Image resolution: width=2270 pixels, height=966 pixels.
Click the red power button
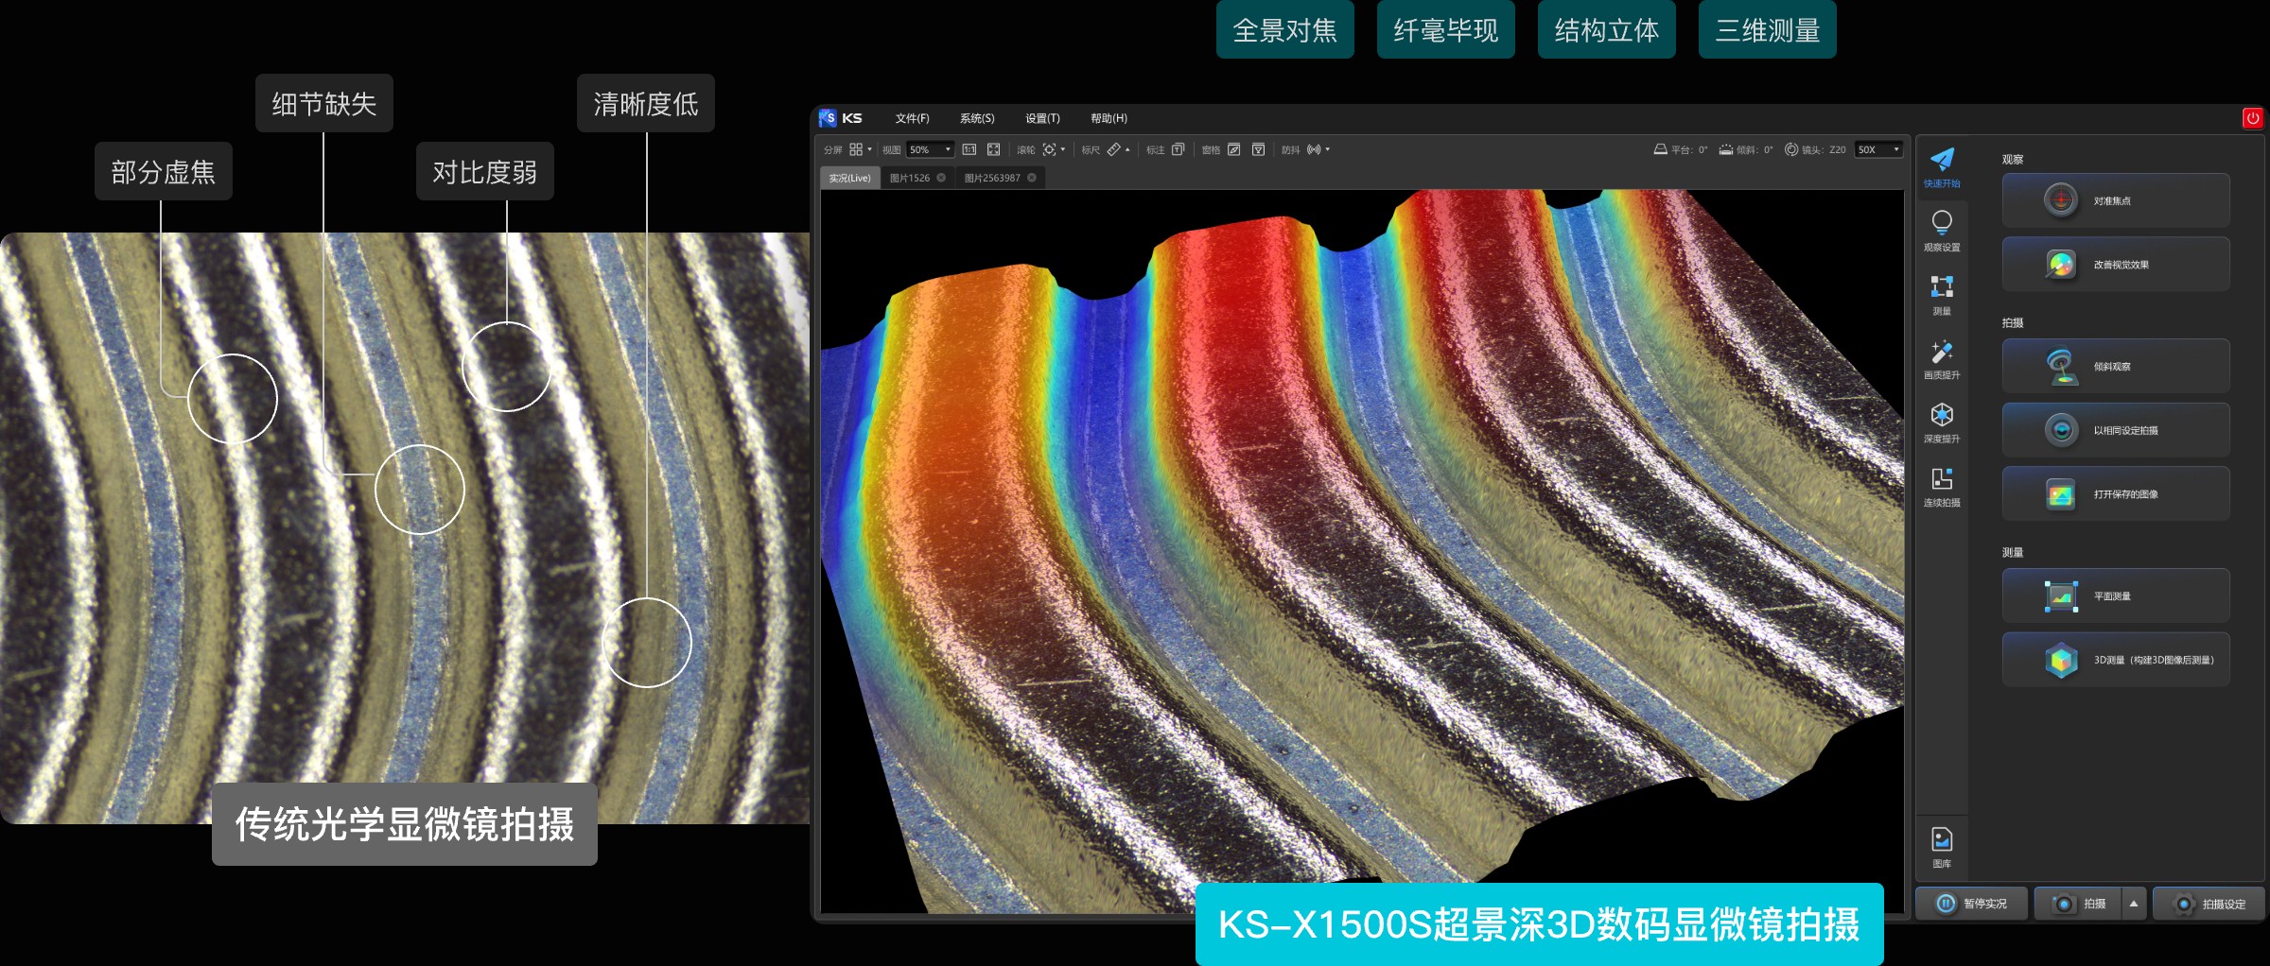[x=2252, y=118]
